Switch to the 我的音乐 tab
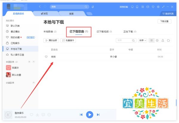Viewport: 179px width, 123px height. (x=18, y=14)
